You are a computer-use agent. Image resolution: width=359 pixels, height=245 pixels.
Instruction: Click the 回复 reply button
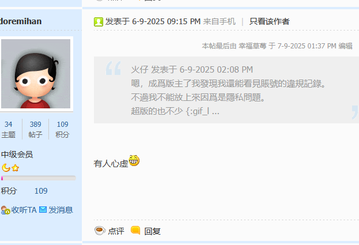152,231
